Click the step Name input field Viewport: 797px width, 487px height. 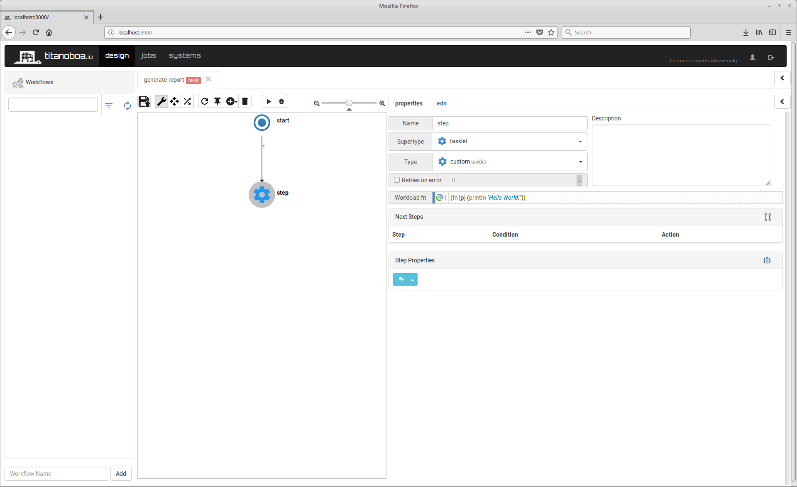[x=509, y=123]
